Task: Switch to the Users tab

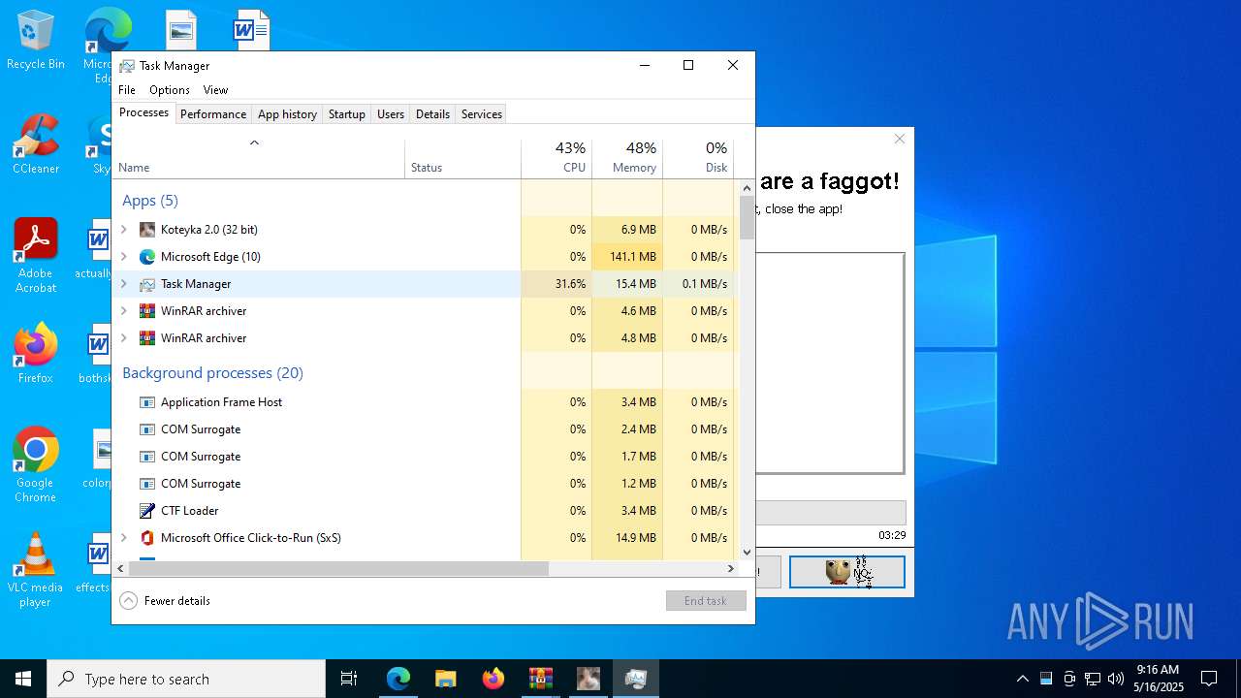Action: (x=391, y=114)
